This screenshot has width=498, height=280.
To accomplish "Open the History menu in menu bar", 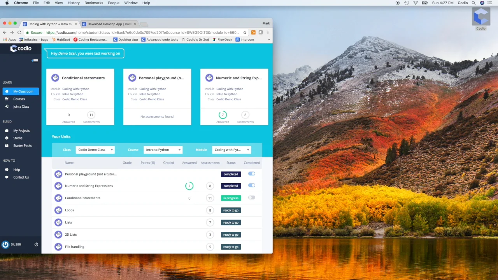I will coord(74,3).
